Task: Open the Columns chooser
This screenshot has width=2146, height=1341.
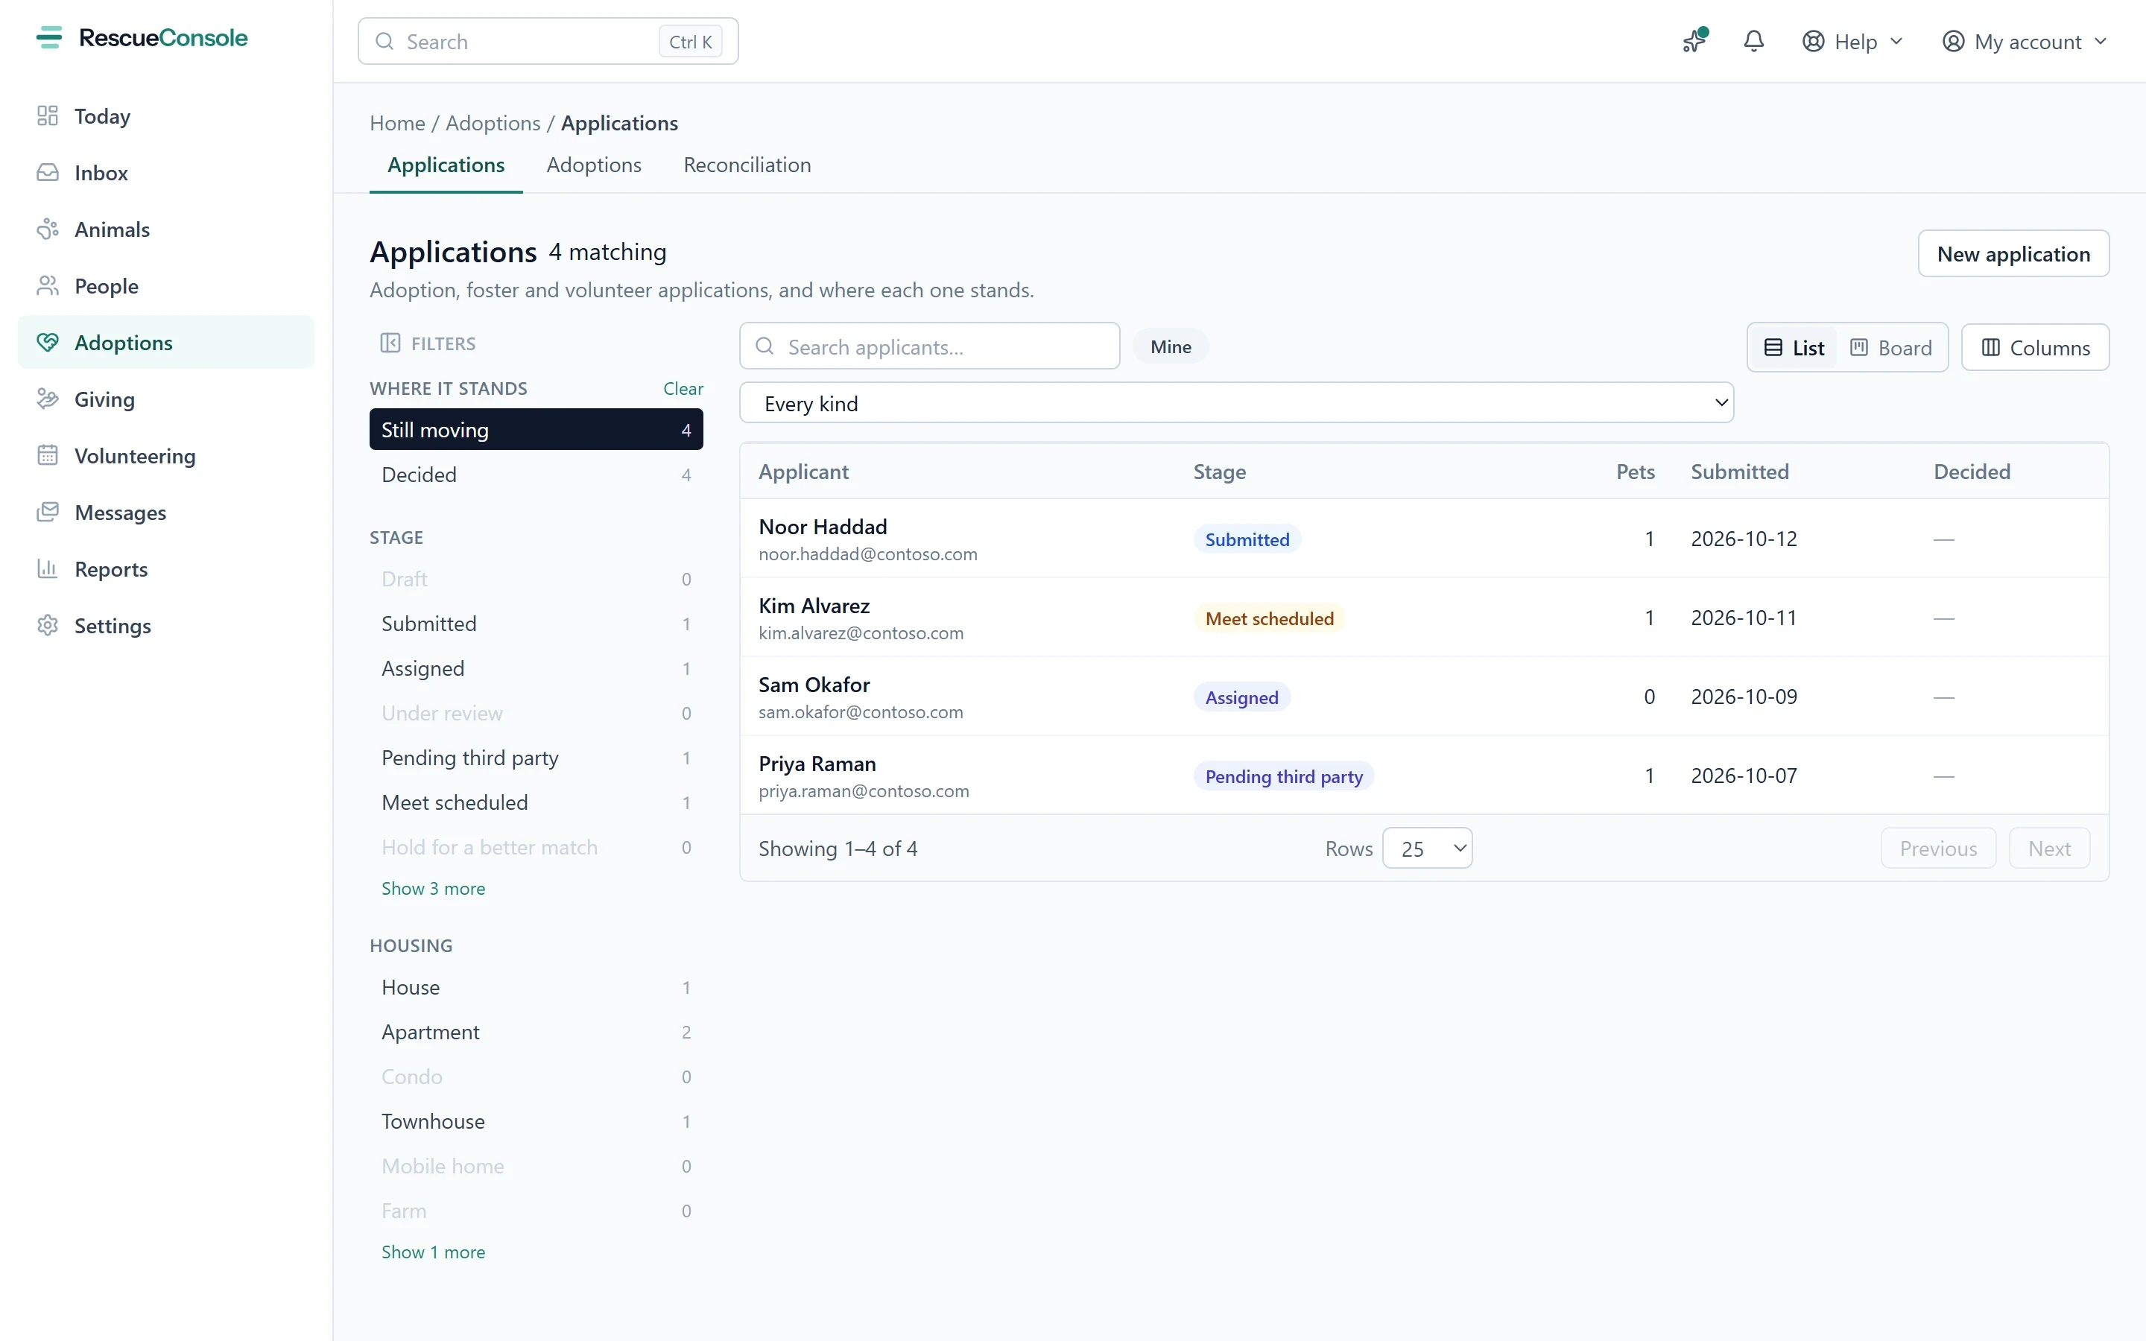Action: point(2035,348)
